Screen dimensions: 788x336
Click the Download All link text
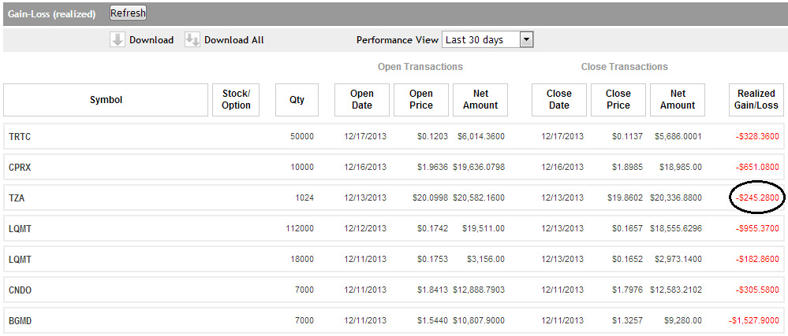tap(233, 40)
